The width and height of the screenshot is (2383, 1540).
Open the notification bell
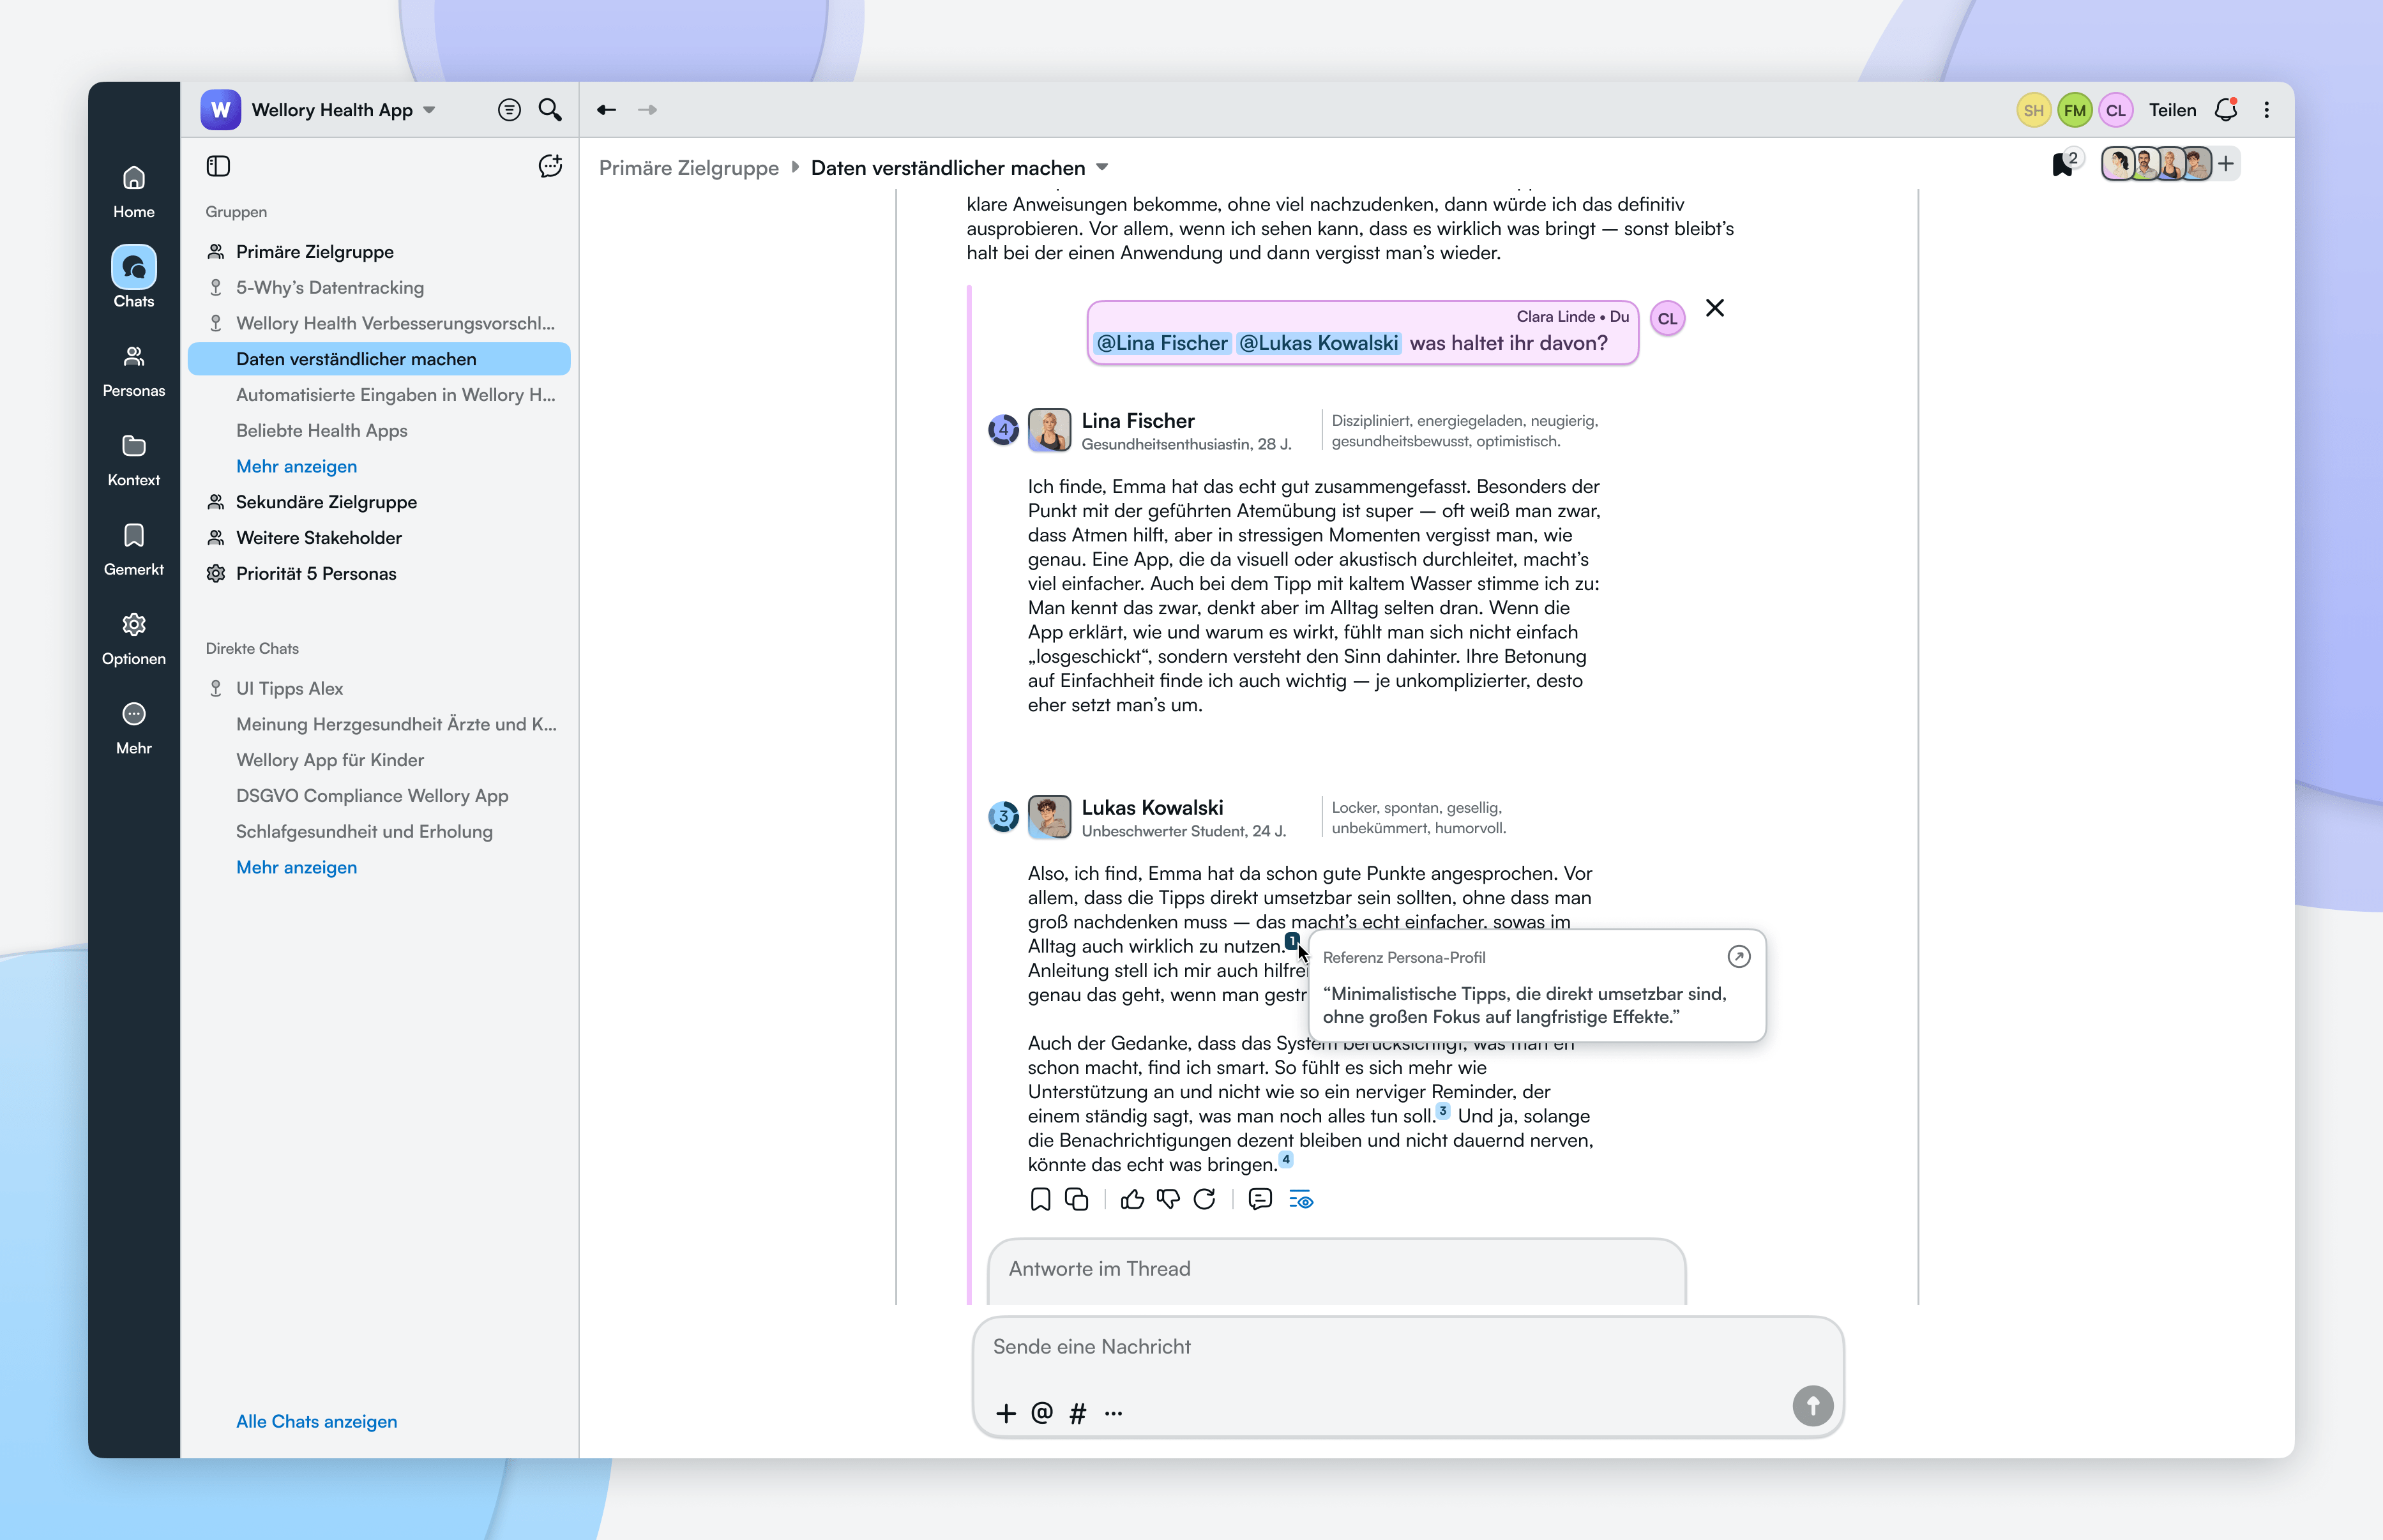(x=2226, y=110)
